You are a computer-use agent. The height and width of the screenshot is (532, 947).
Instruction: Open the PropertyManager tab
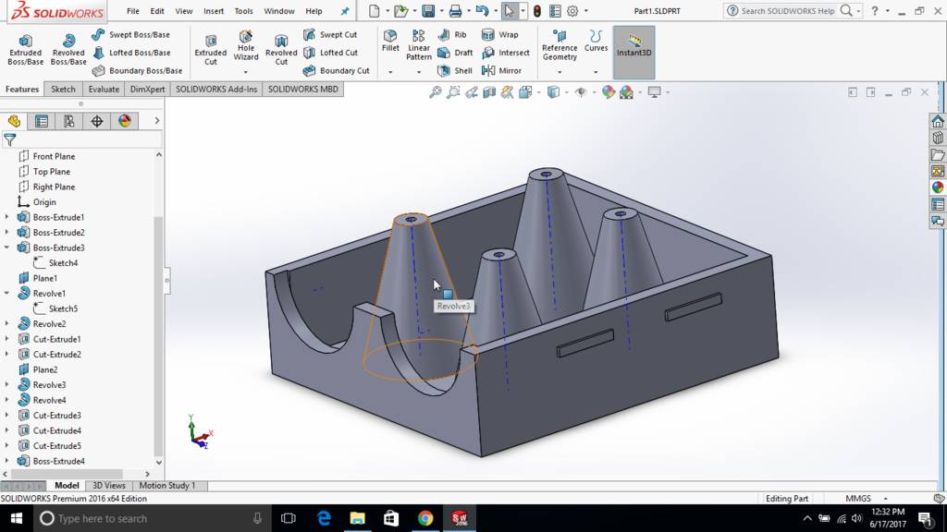coord(42,121)
